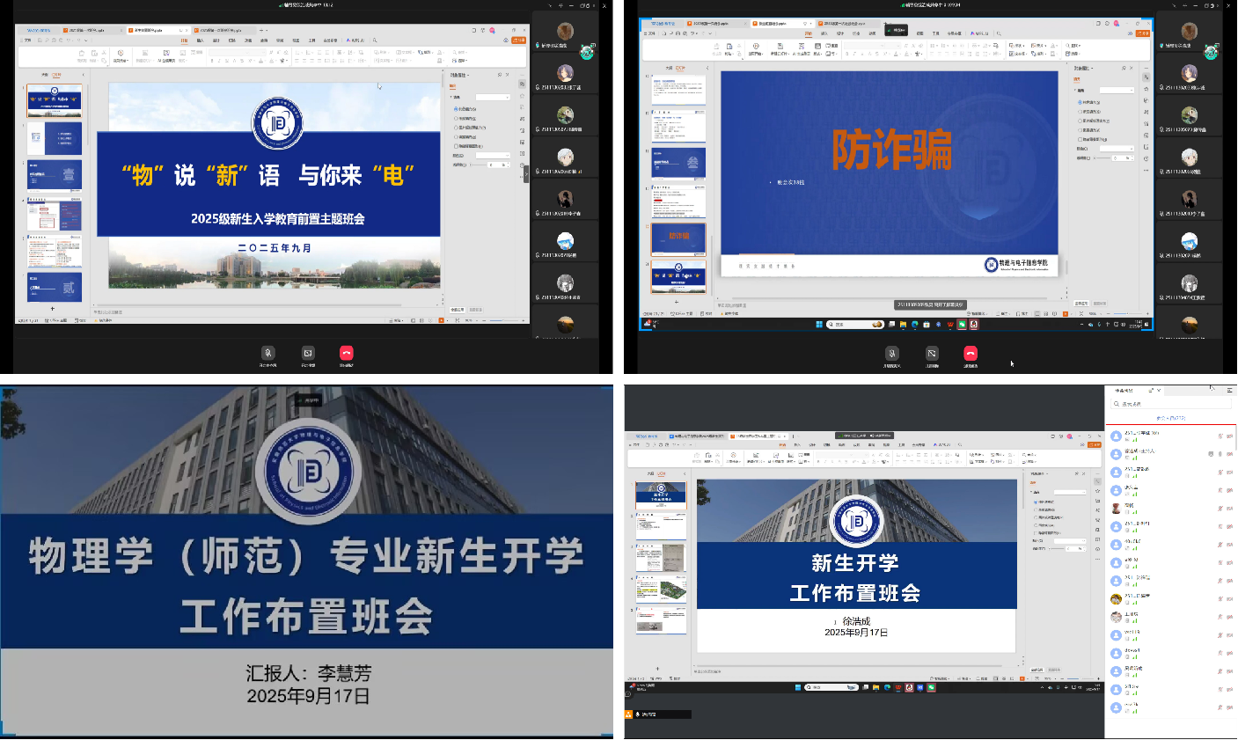The width and height of the screenshot is (1238, 740).
Task: Select the second fill radio option beside 防诈骗 slide
Action: (x=1081, y=112)
